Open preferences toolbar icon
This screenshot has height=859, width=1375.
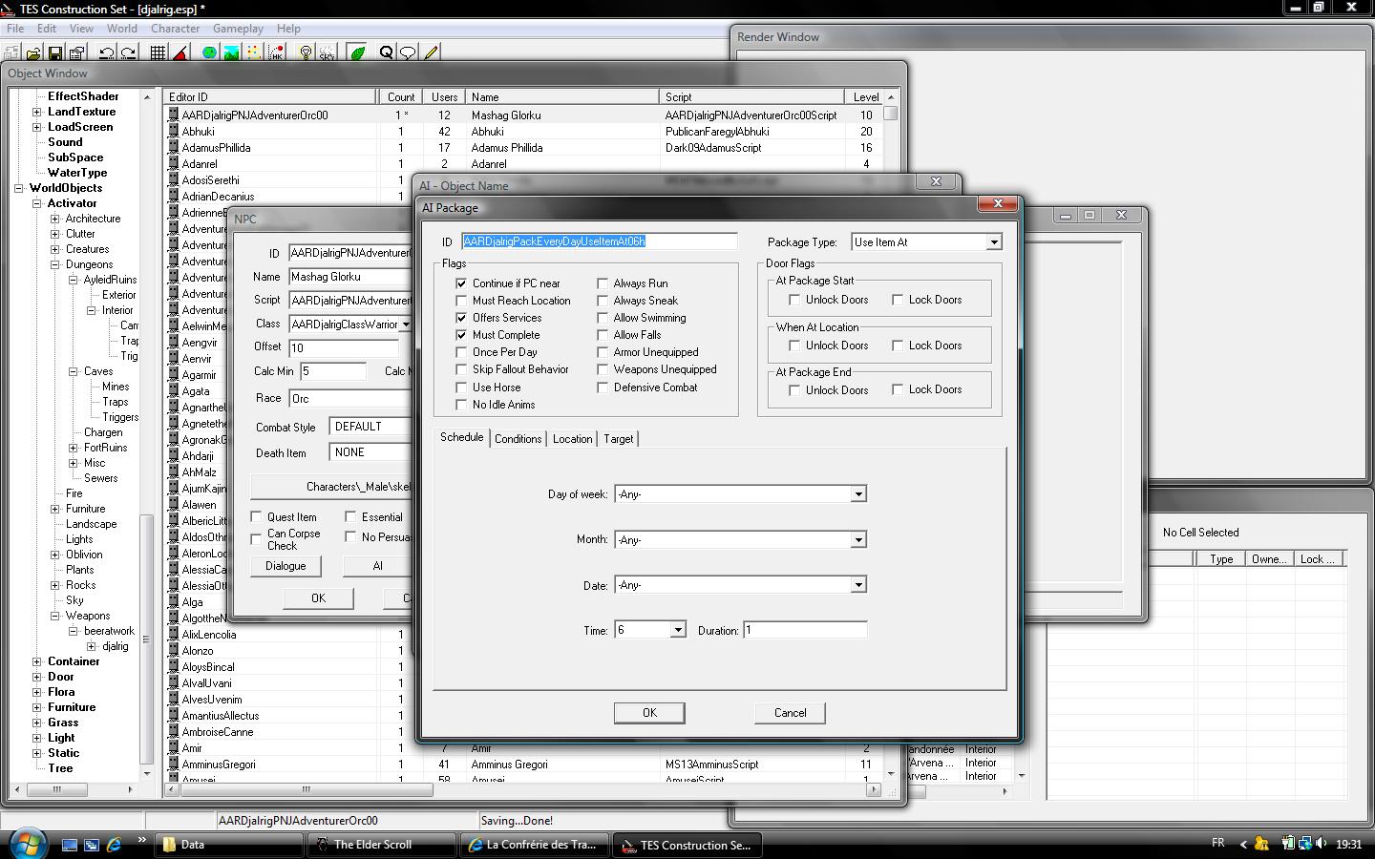click(x=76, y=52)
